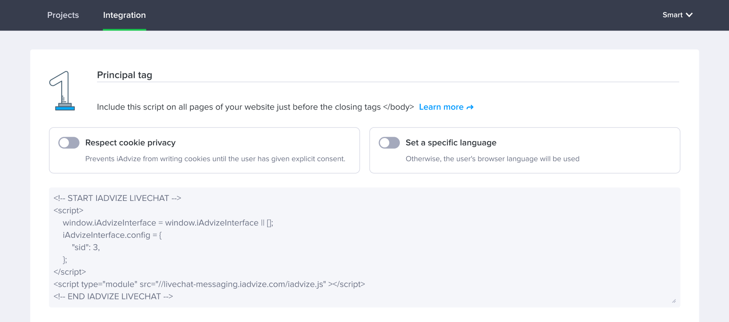This screenshot has height=322, width=729.
Task: Expand the Smart account dropdown
Action: (x=678, y=15)
